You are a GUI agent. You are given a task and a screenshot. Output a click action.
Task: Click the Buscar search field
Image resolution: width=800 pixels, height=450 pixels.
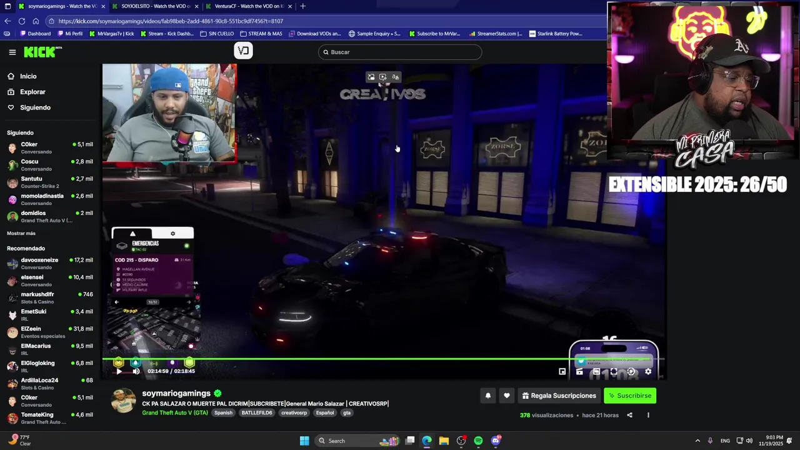(x=400, y=52)
